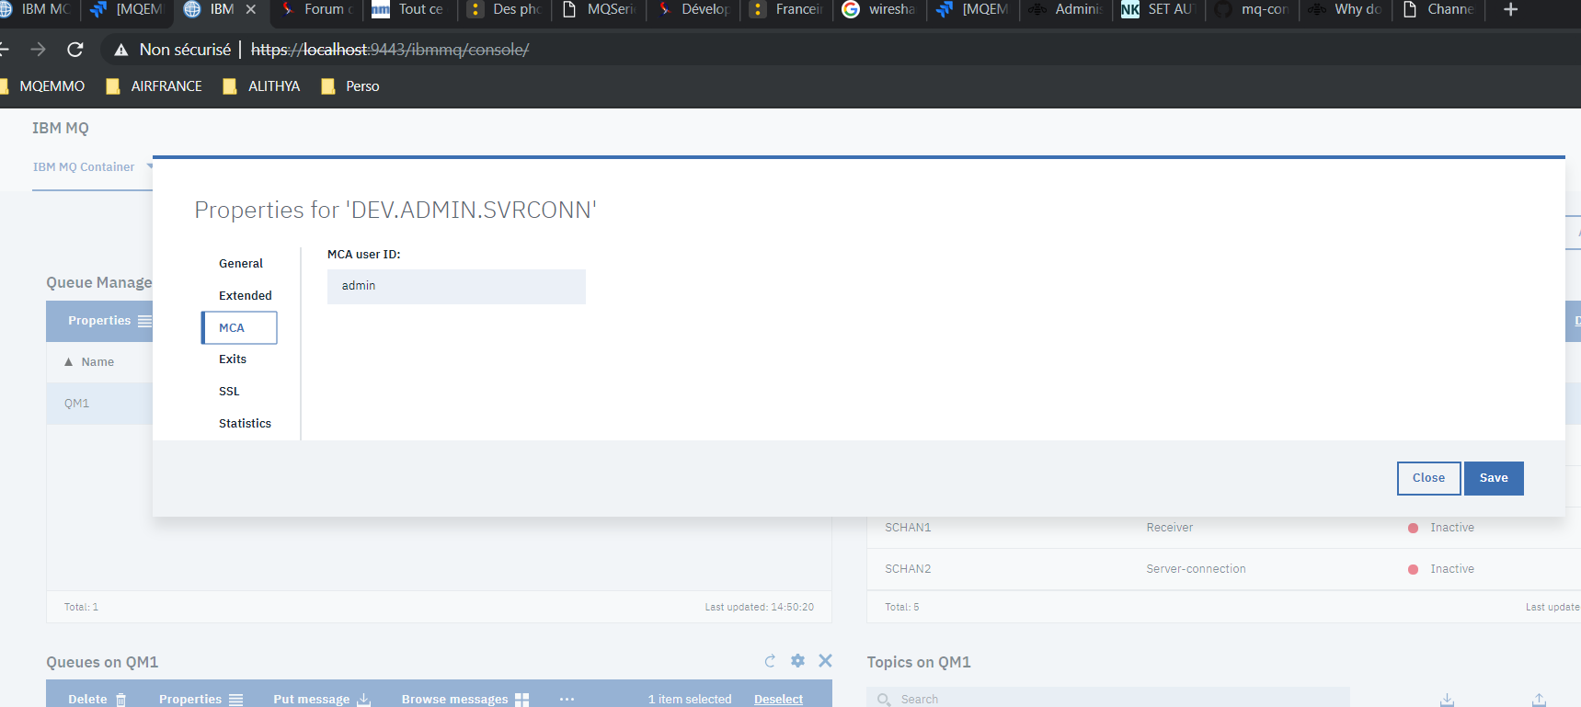Click the 'Total: 1' footer text
The image size is (1581, 707).
click(81, 607)
